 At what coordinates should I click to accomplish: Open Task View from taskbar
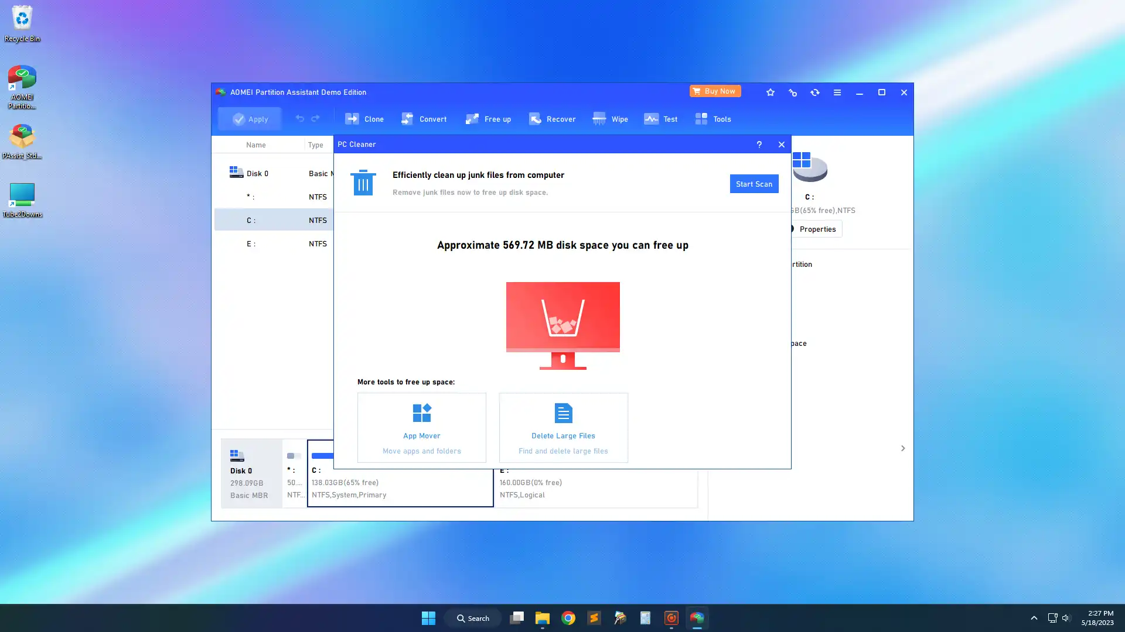pos(516,618)
